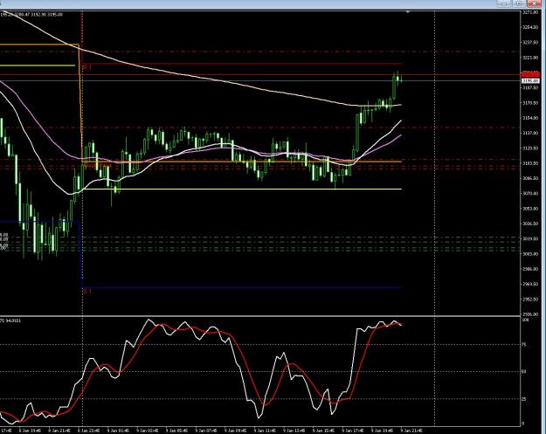Click the OHLC quote text at top-left
546x434 pixels.
click(31, 15)
